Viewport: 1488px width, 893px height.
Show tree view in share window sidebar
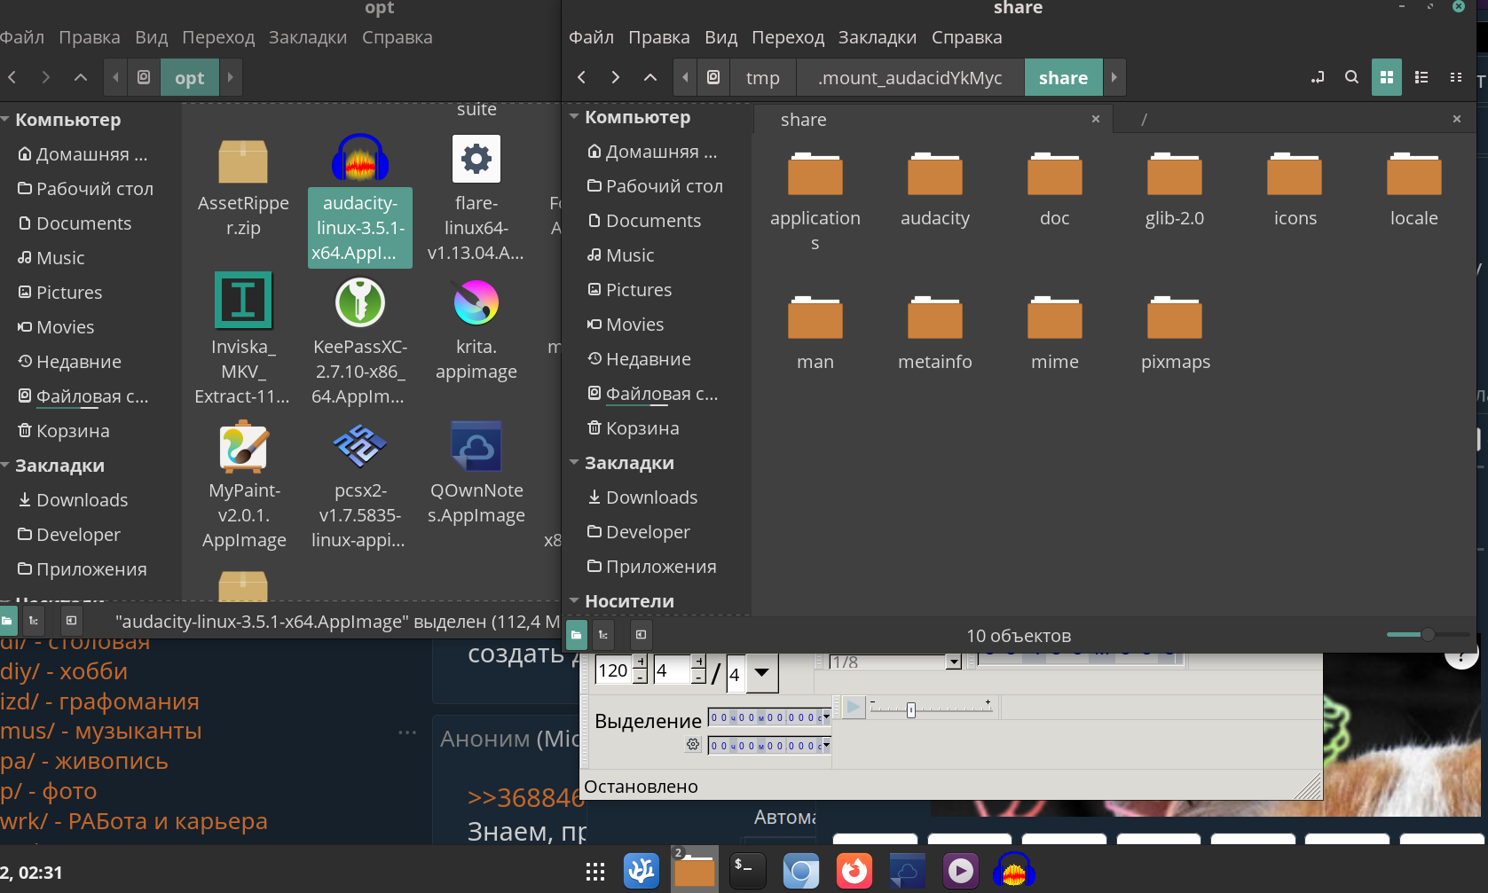(x=603, y=635)
